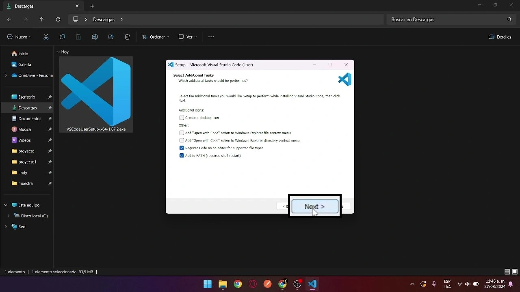
Task: Unpin Escritorio using its pin icon
Action: [50, 97]
